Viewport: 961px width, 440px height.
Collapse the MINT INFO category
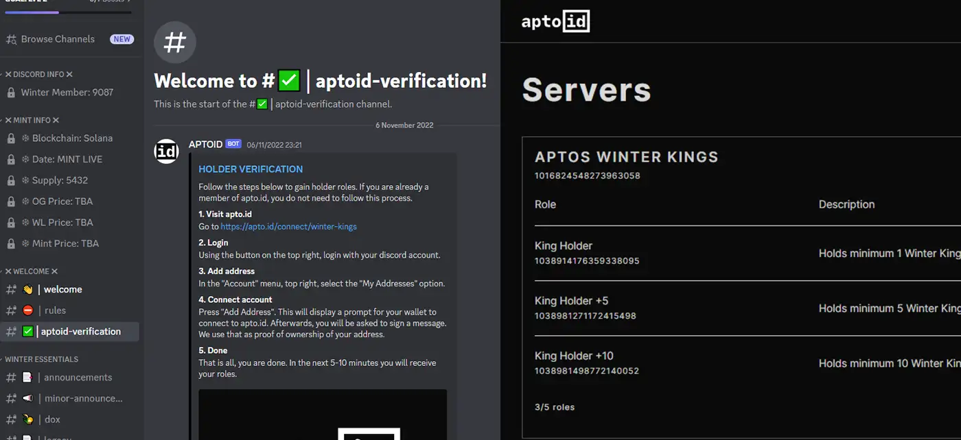click(32, 120)
